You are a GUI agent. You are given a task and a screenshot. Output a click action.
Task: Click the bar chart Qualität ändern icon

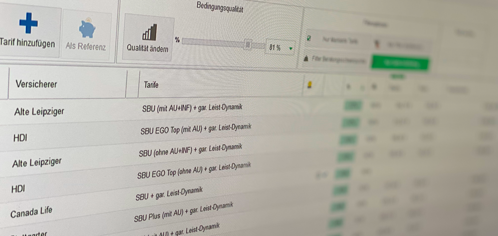click(x=150, y=32)
